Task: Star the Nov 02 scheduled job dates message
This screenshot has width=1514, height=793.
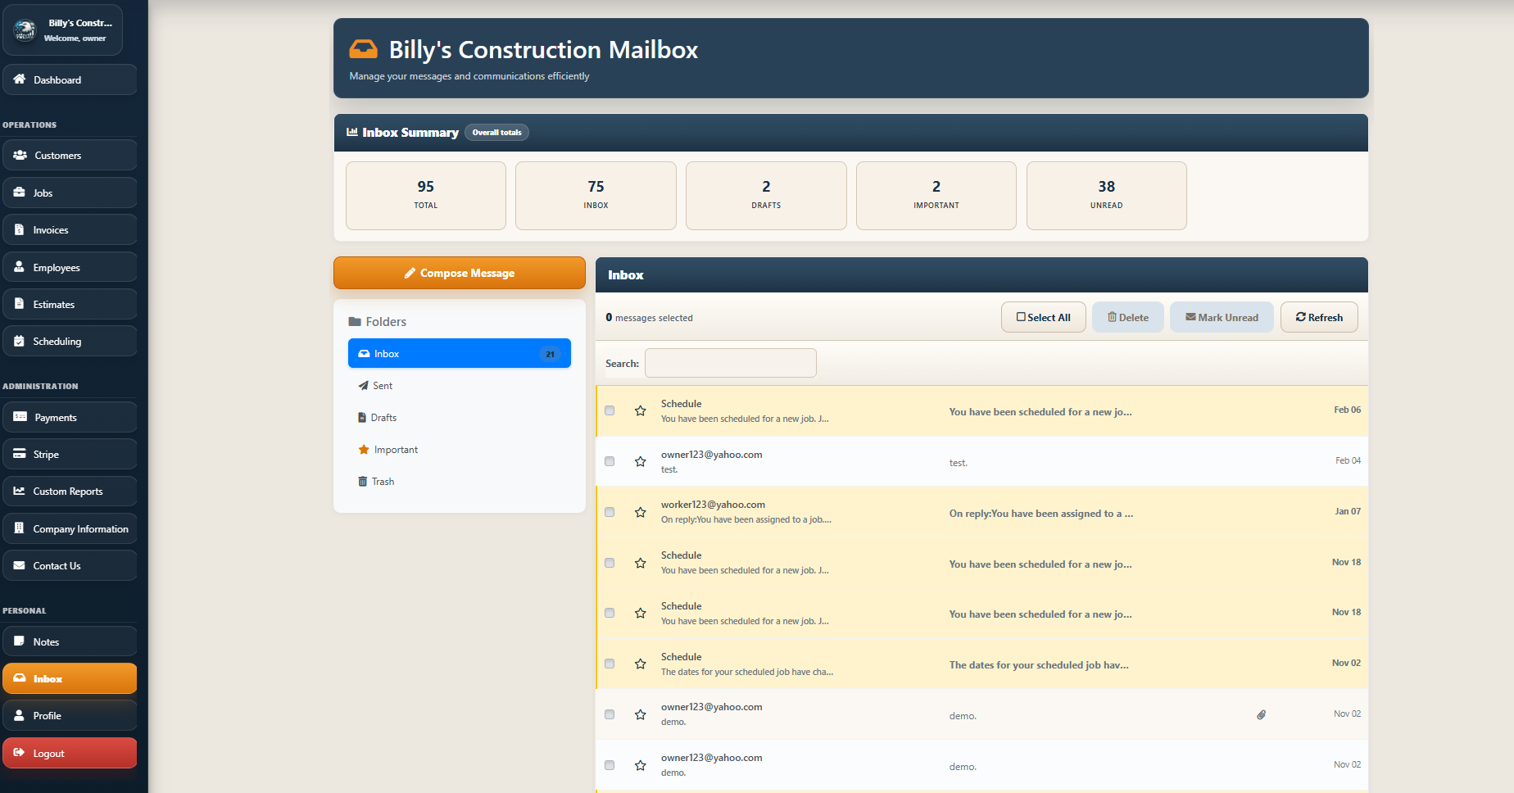Action: (x=641, y=664)
